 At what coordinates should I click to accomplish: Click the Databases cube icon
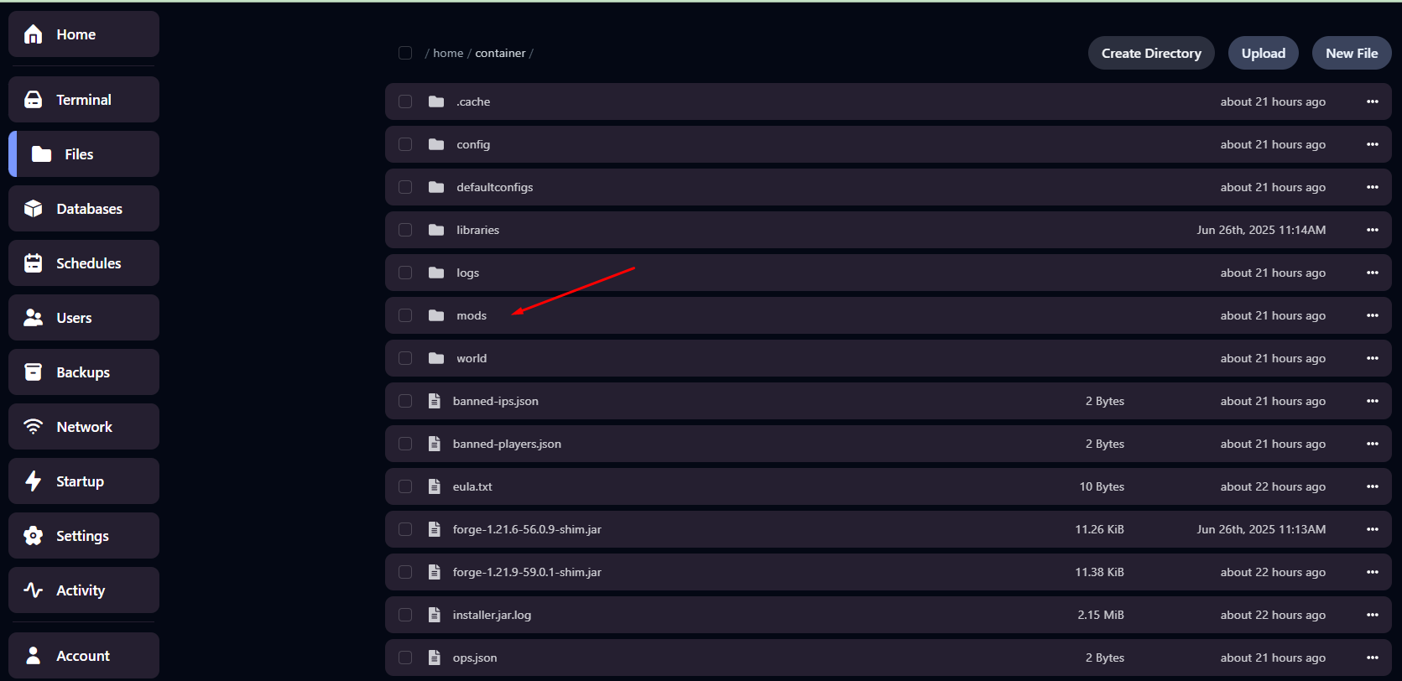pyautogui.click(x=34, y=209)
